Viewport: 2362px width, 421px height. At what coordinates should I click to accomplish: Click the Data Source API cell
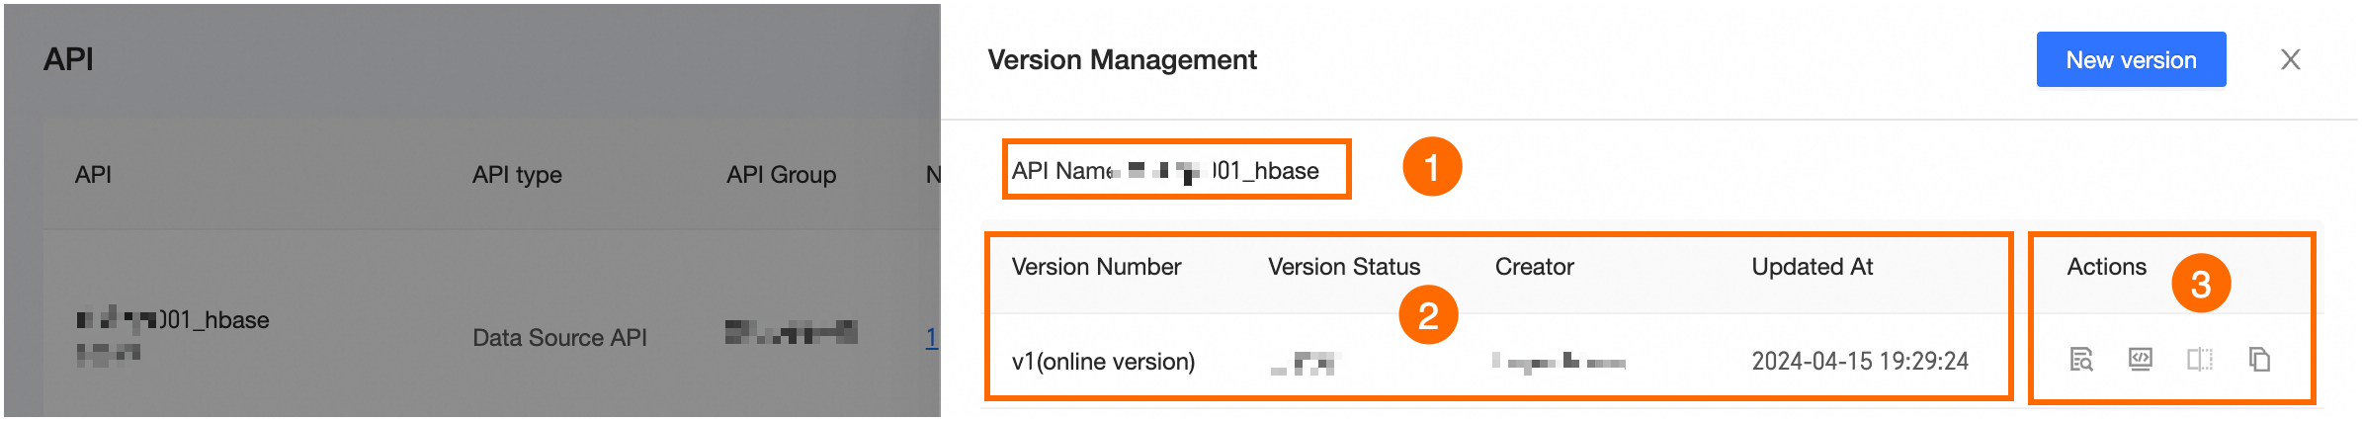(x=559, y=338)
